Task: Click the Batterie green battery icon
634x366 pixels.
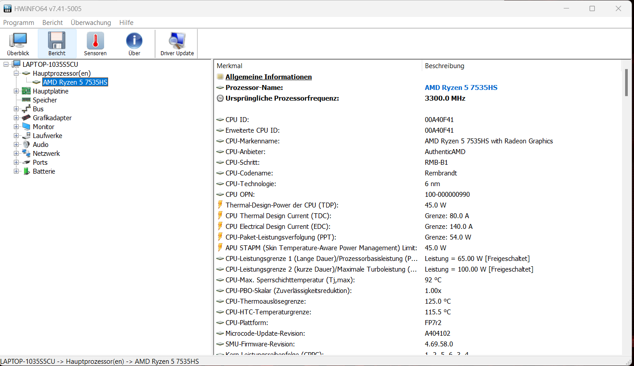Action: coord(26,171)
